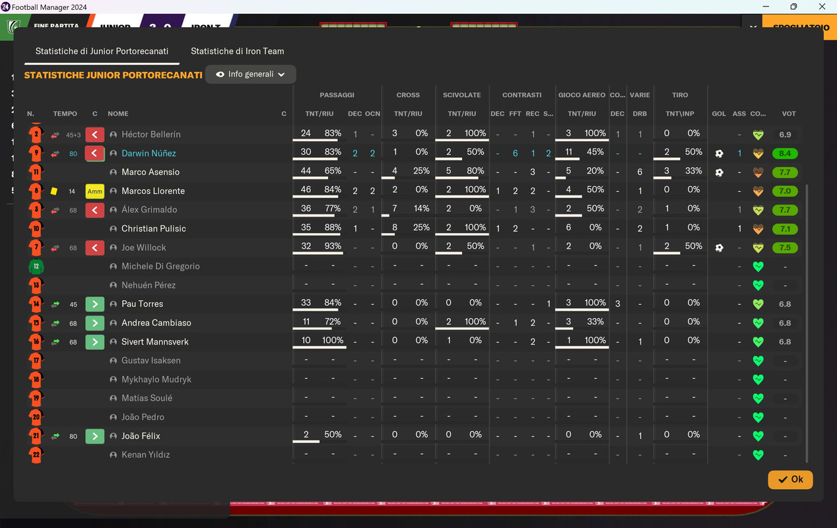The height and width of the screenshot is (528, 837).
Task: Click Héctor Bellerín's 6.9 rating
Action: coord(785,135)
